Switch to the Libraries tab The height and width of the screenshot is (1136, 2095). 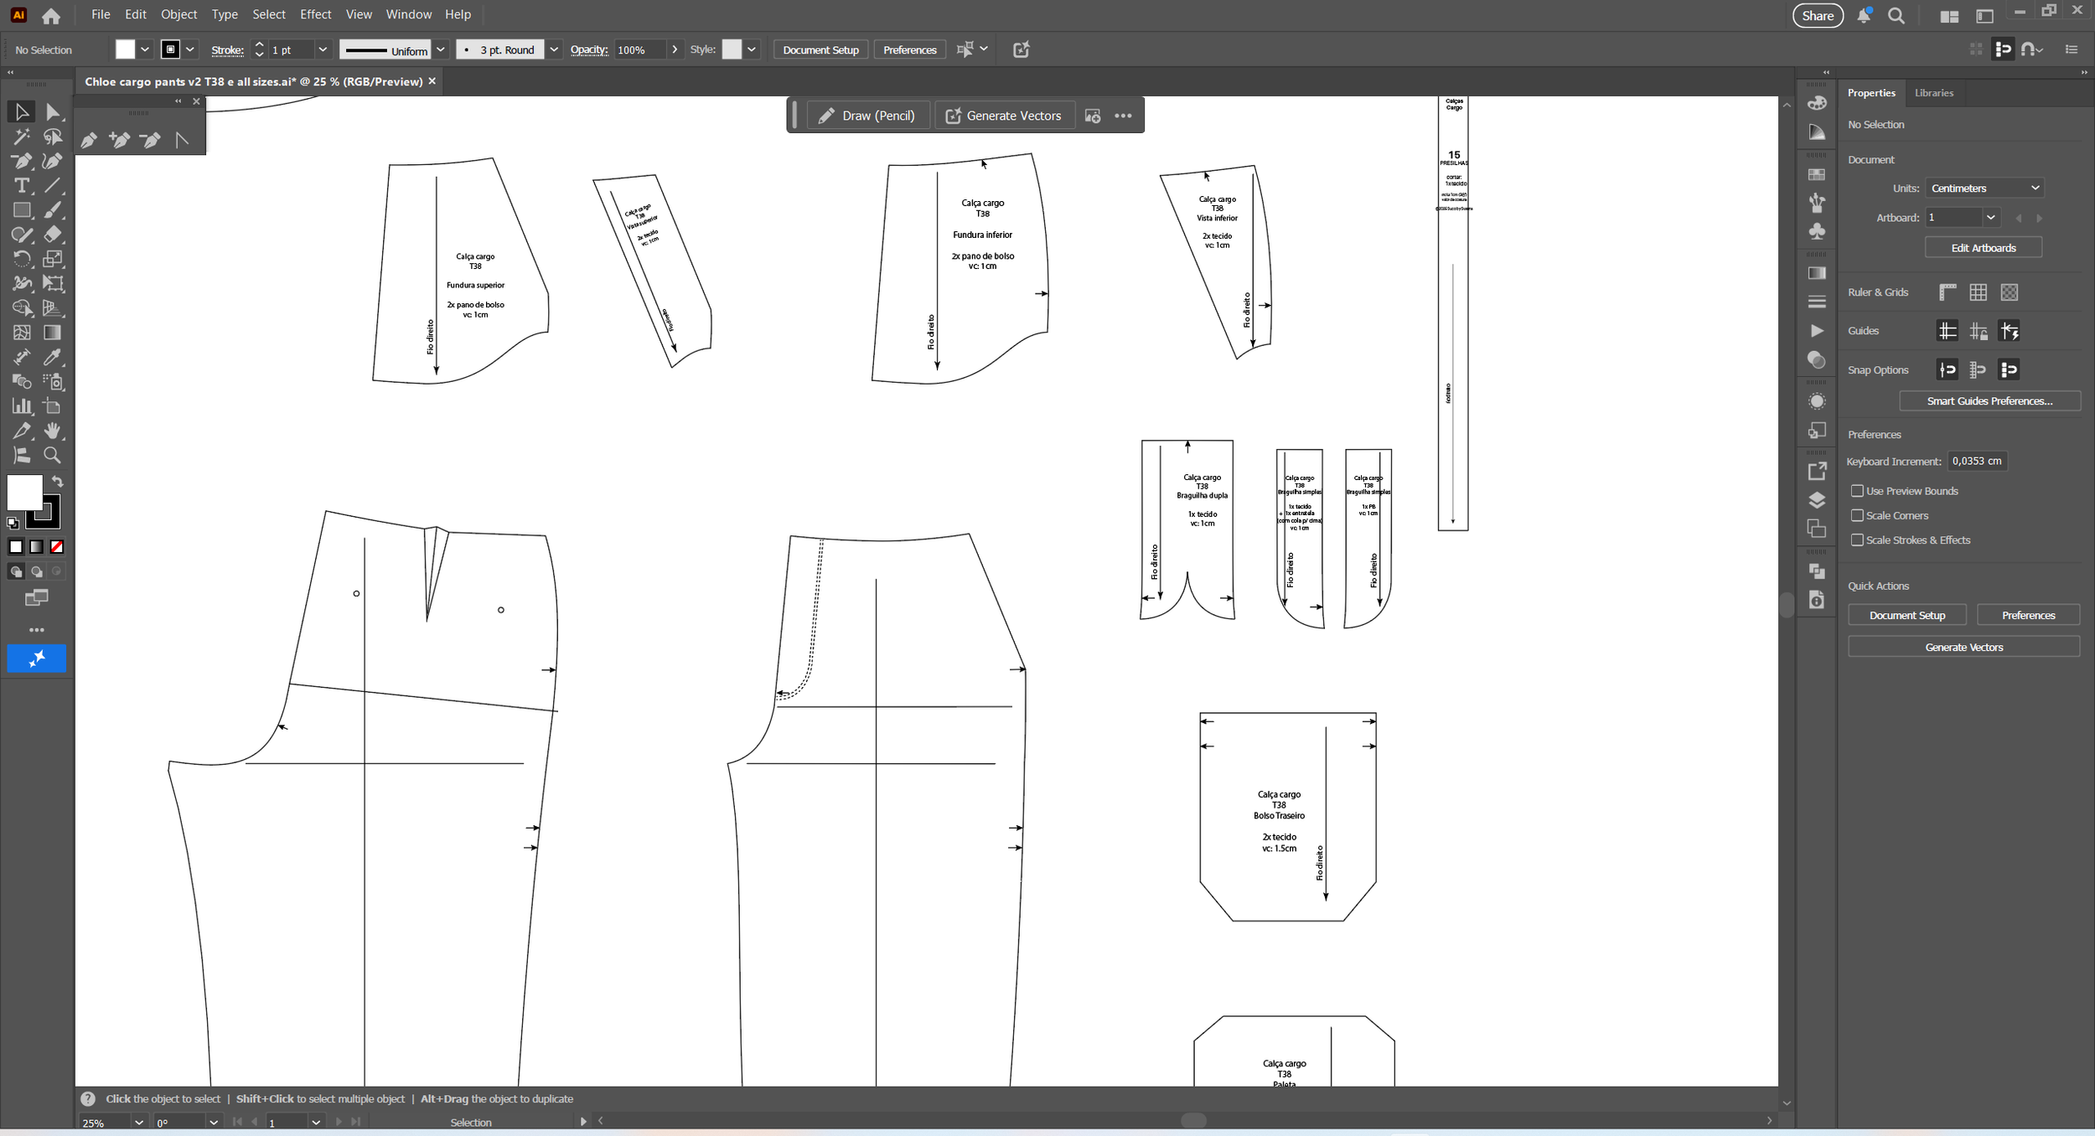[1933, 93]
